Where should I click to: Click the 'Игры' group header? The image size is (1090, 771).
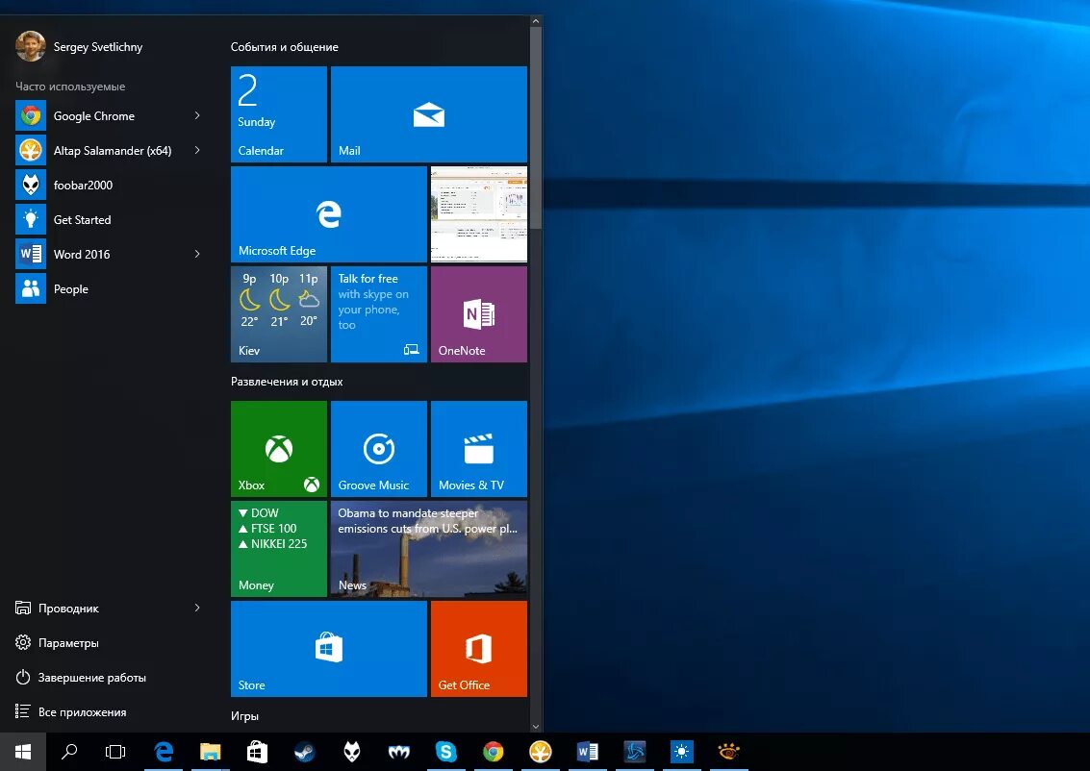click(244, 716)
